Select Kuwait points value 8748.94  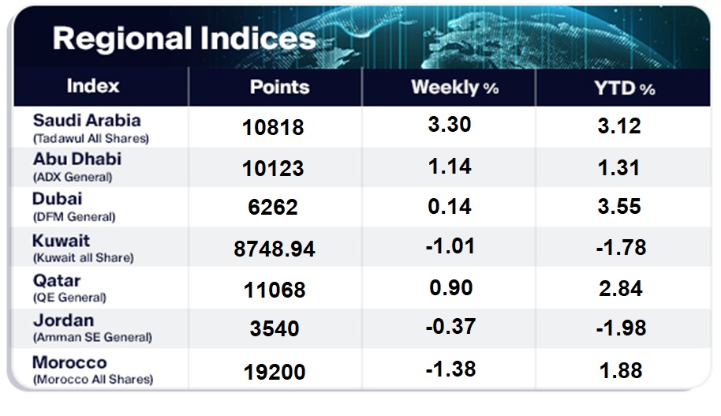pos(274,249)
